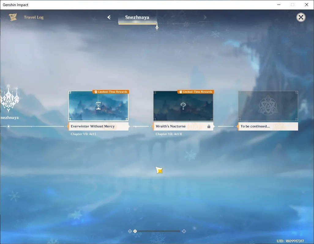Close the Travel Log with X button

[301, 17]
